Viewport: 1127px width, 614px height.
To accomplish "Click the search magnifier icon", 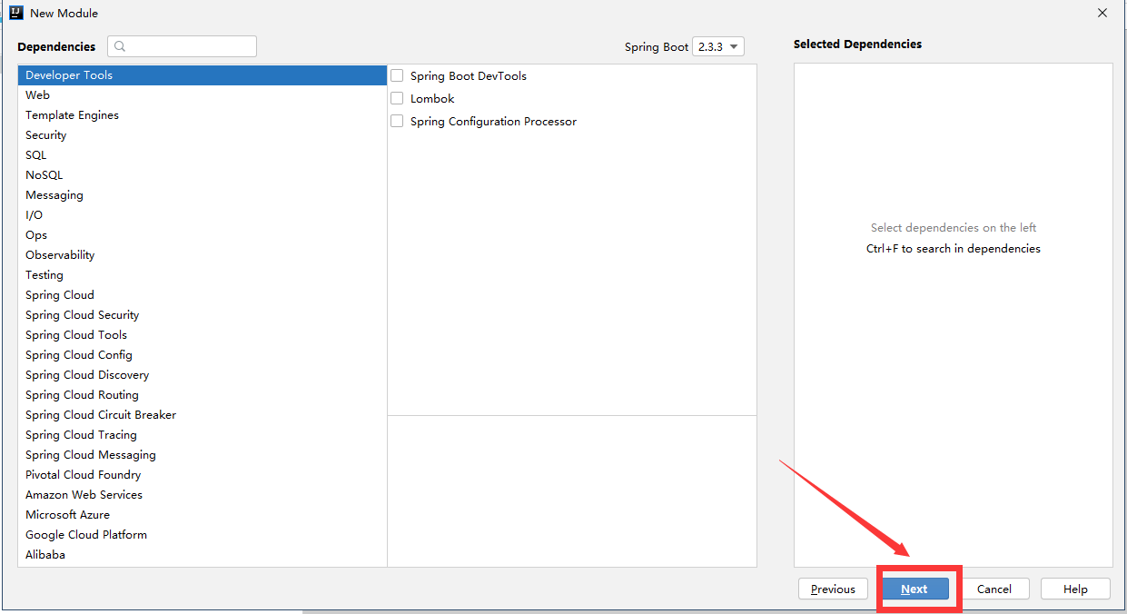I will click(x=120, y=46).
